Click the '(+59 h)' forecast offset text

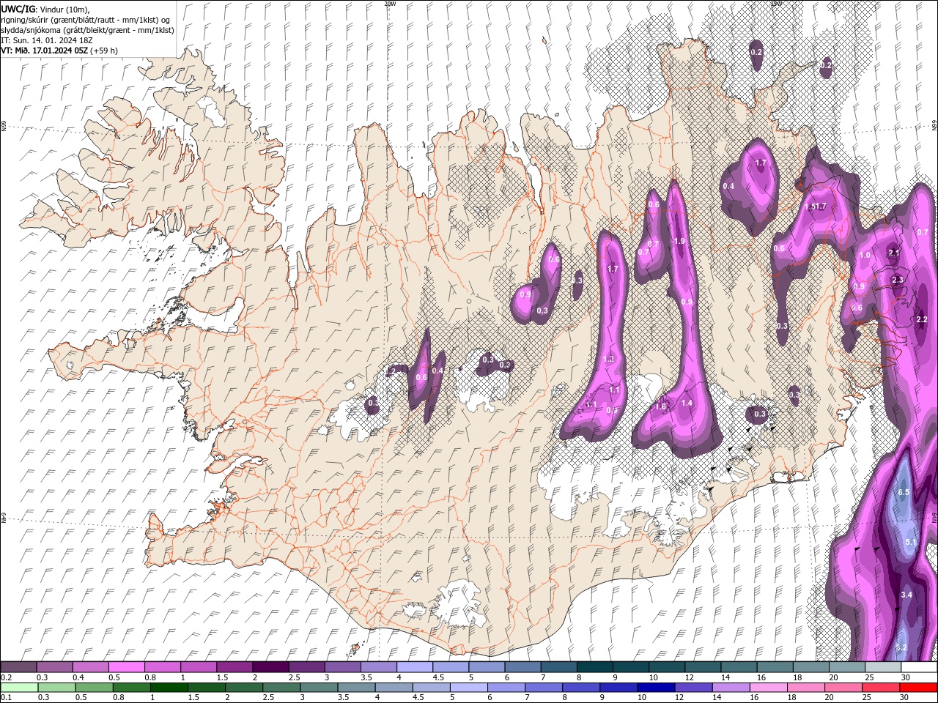(104, 51)
